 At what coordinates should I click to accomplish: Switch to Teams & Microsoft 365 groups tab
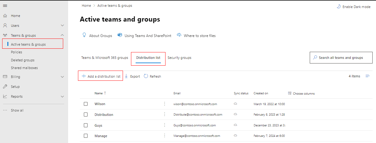(x=104, y=58)
